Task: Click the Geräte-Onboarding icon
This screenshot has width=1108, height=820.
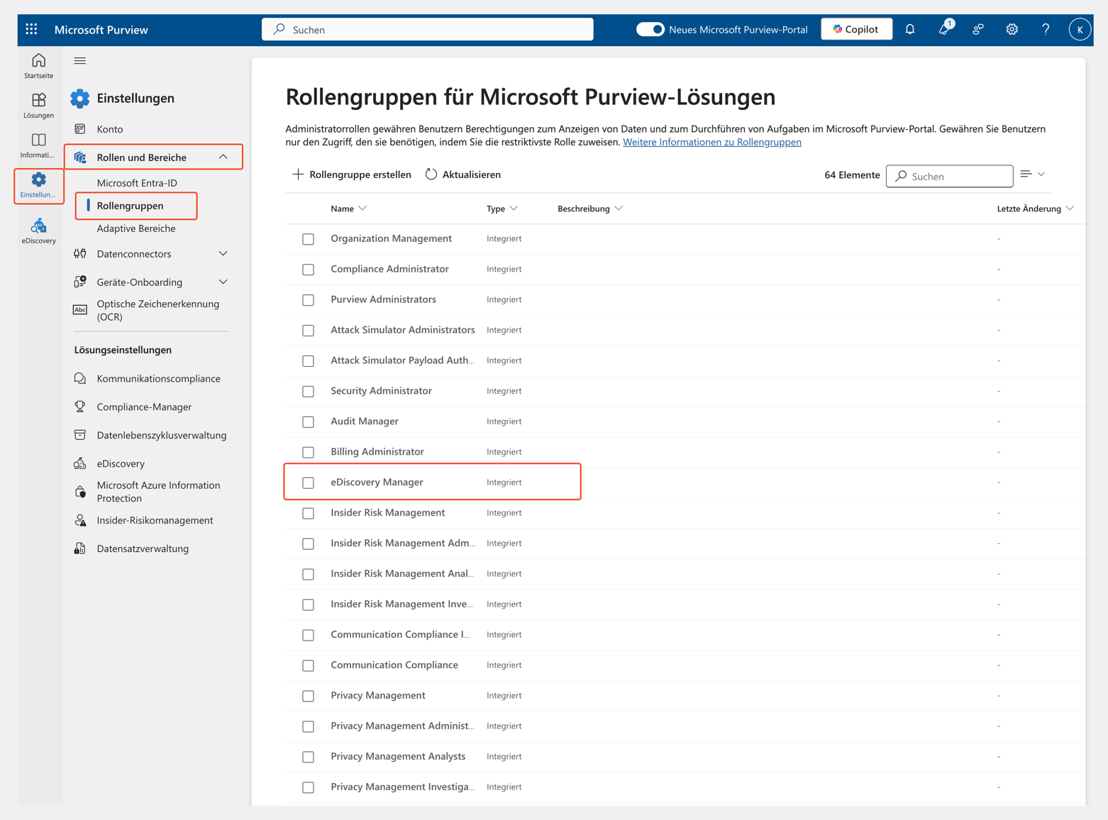Action: 80,282
